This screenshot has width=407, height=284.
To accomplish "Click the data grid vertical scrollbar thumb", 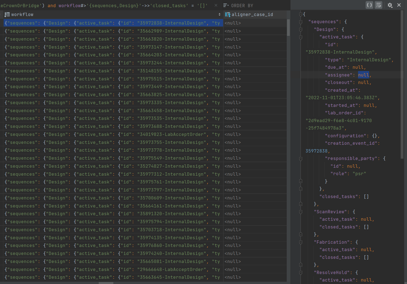I will click(288, 28).
